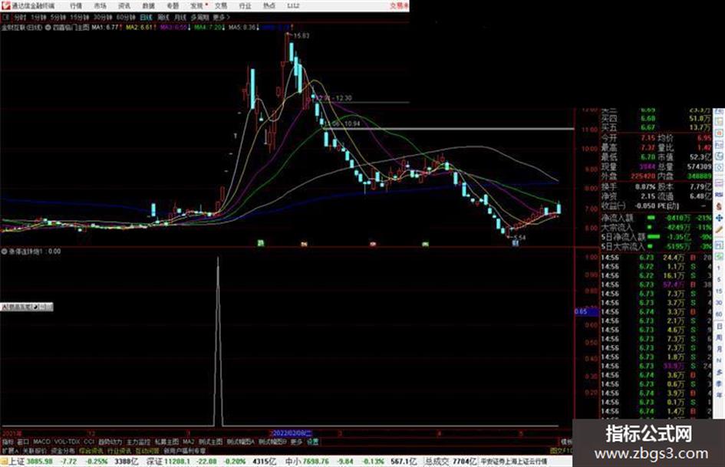Click the 15-minute period shortcut in sidebar

tap(719, 291)
